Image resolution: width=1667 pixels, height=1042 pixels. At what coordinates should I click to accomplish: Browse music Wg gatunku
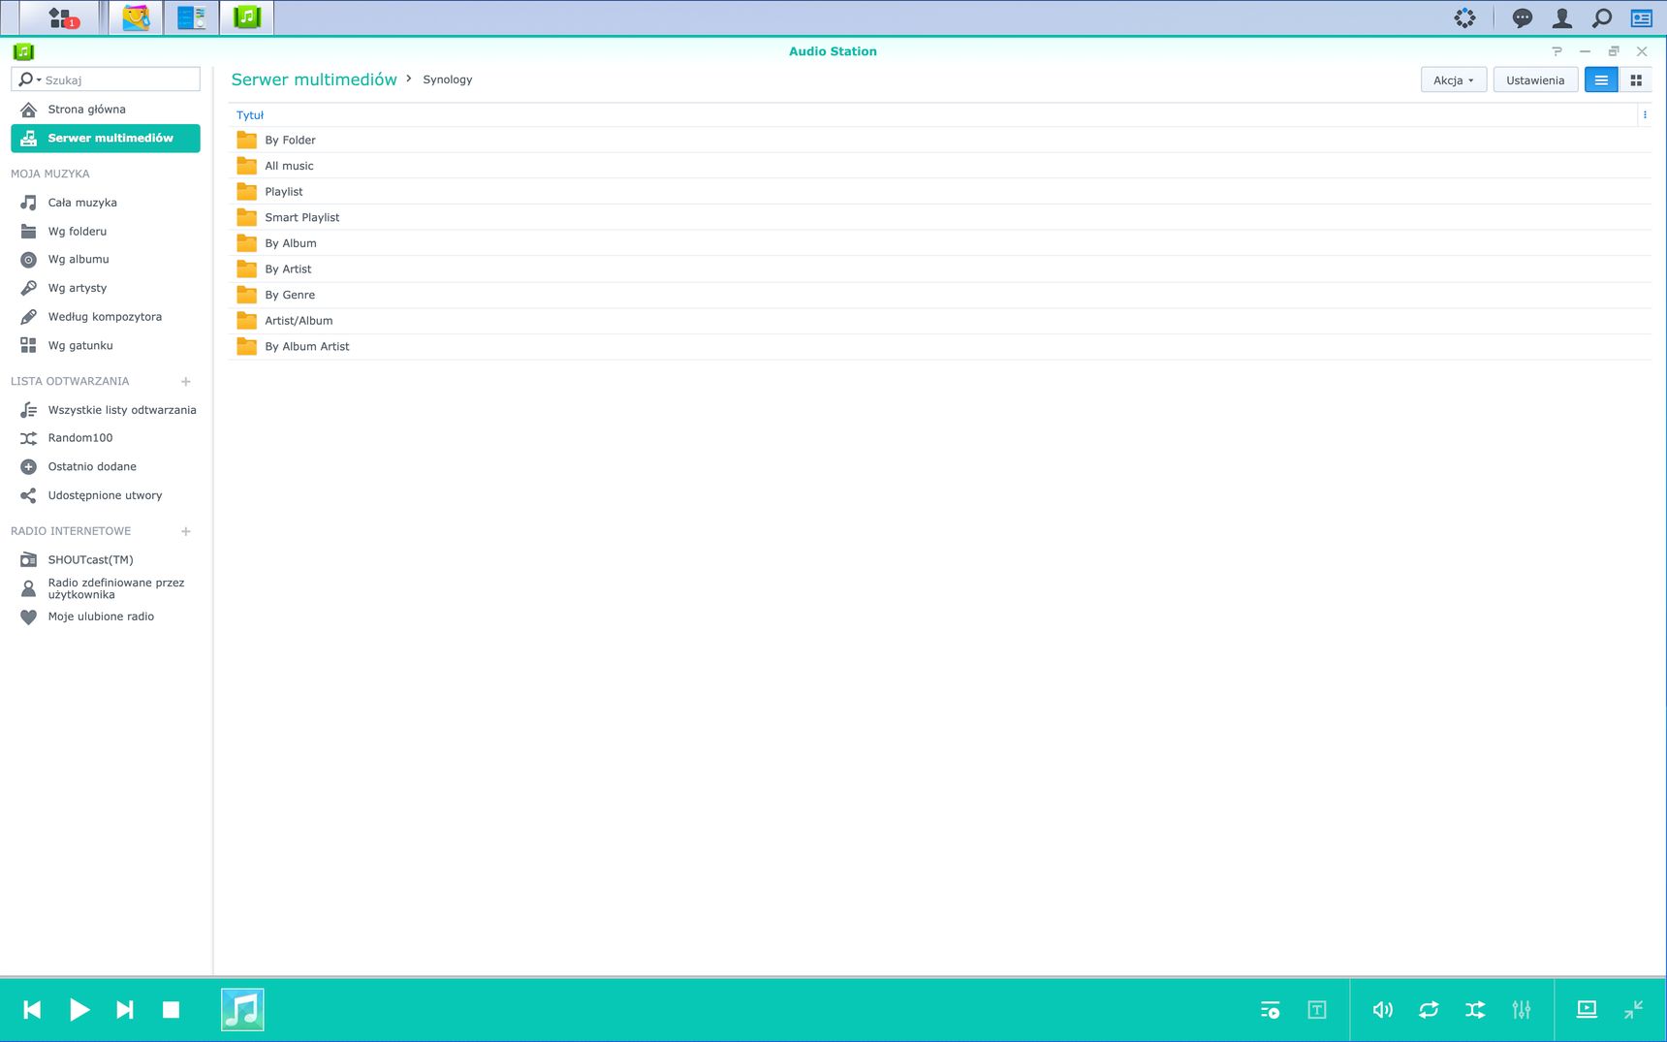[106, 345]
